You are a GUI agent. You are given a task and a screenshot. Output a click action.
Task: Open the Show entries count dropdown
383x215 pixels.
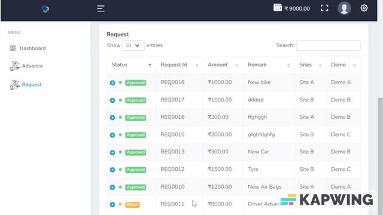[x=133, y=45]
